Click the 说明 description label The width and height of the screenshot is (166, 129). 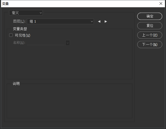click(16, 84)
